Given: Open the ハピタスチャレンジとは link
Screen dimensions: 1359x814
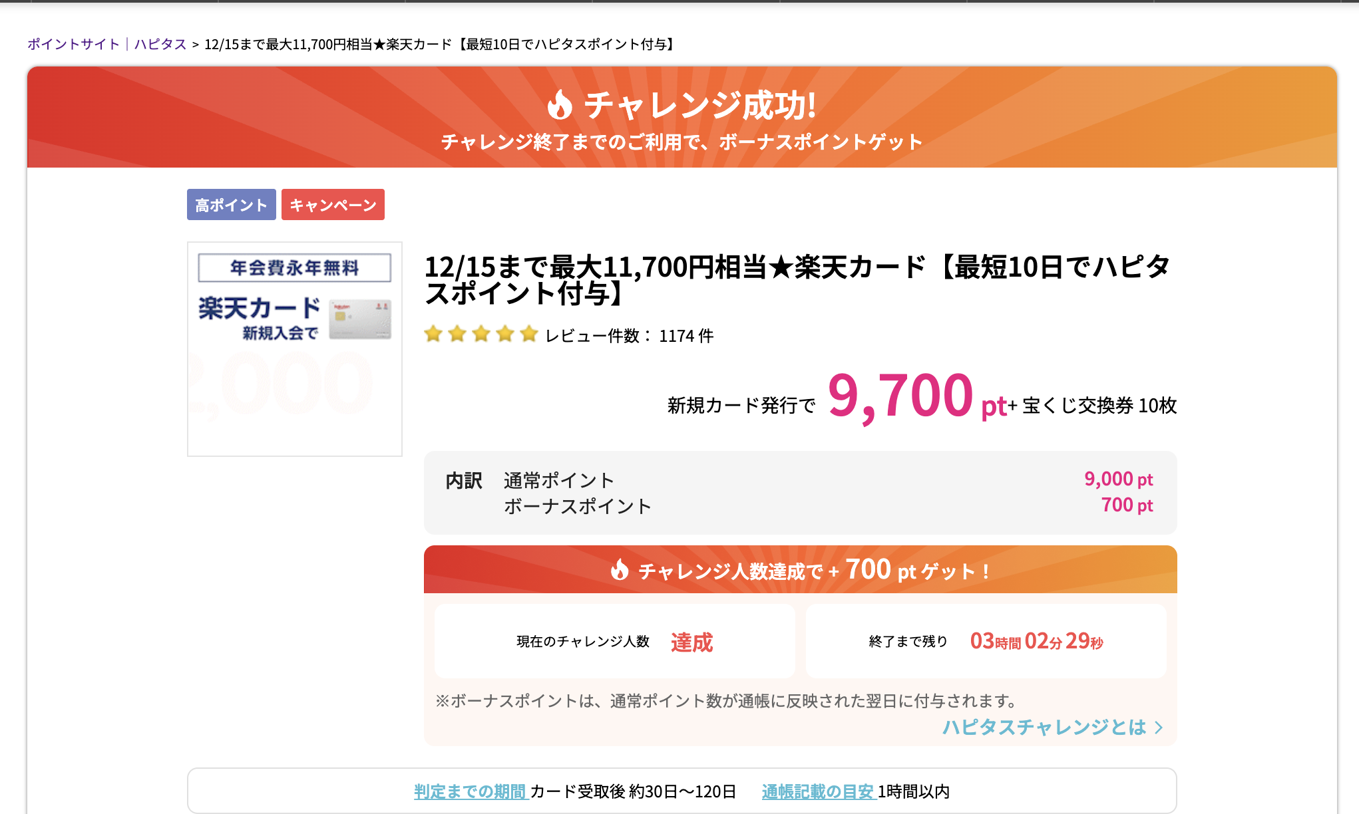Looking at the screenshot, I should [1044, 728].
